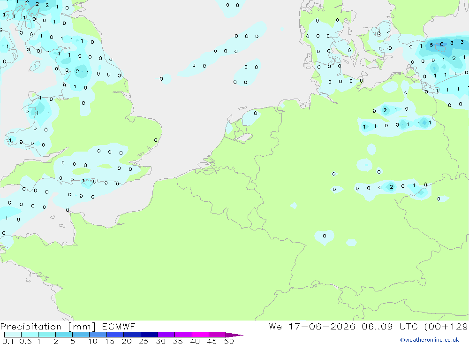Select the 35–40 mm purple legend swatch

click(183, 335)
